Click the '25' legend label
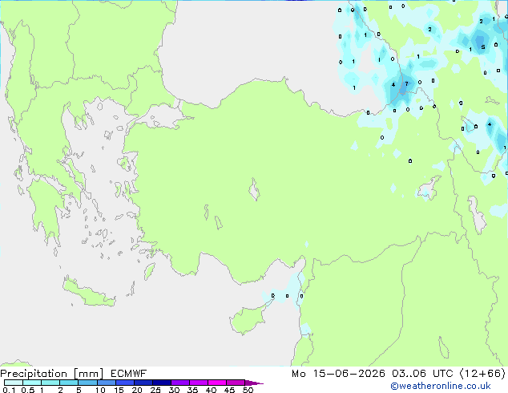 click(x=155, y=390)
